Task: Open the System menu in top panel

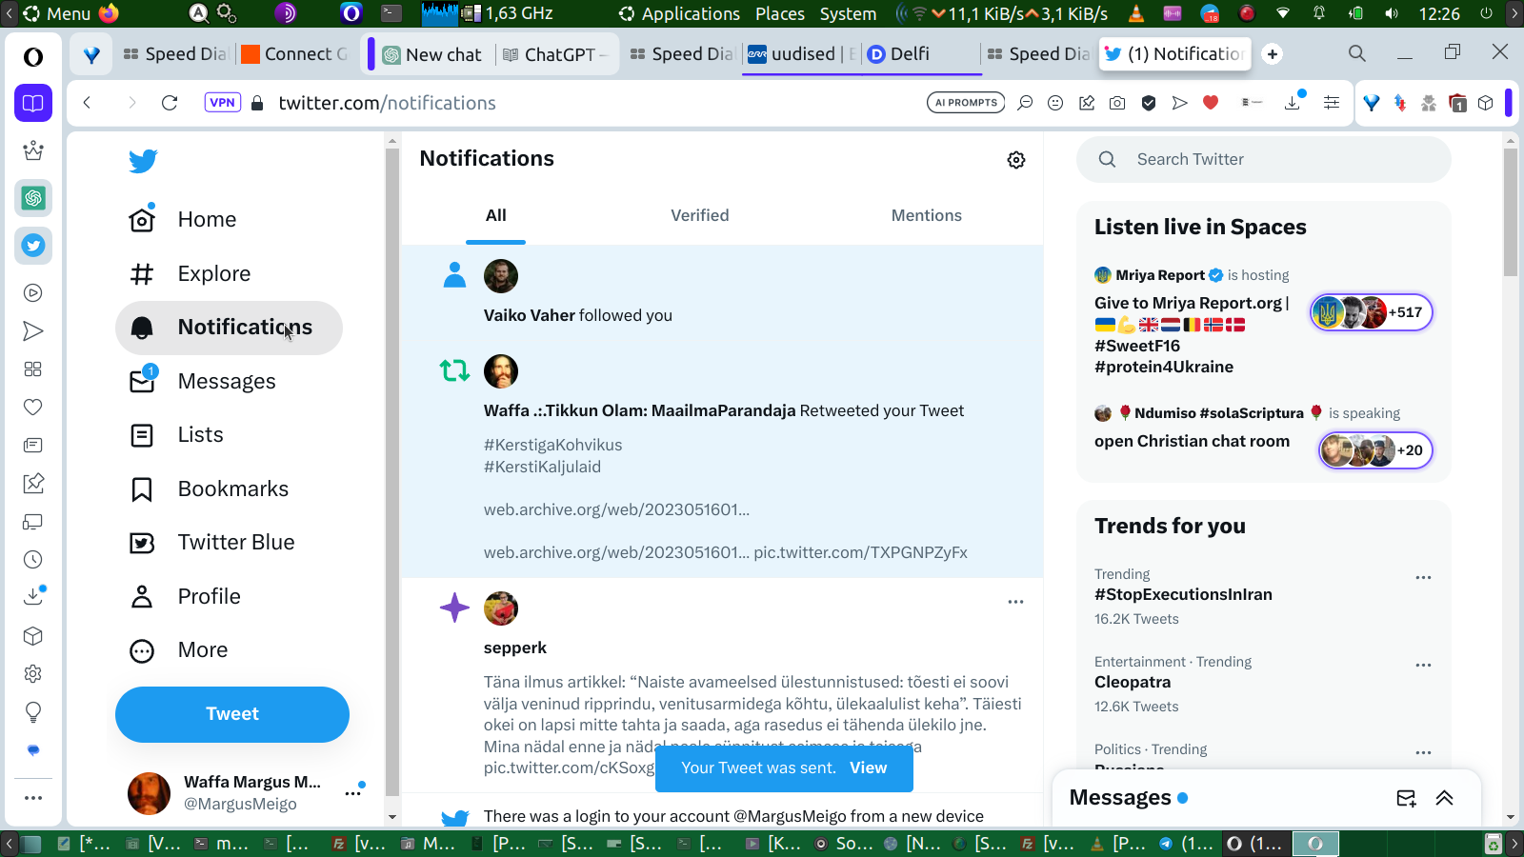Action: [x=848, y=13]
